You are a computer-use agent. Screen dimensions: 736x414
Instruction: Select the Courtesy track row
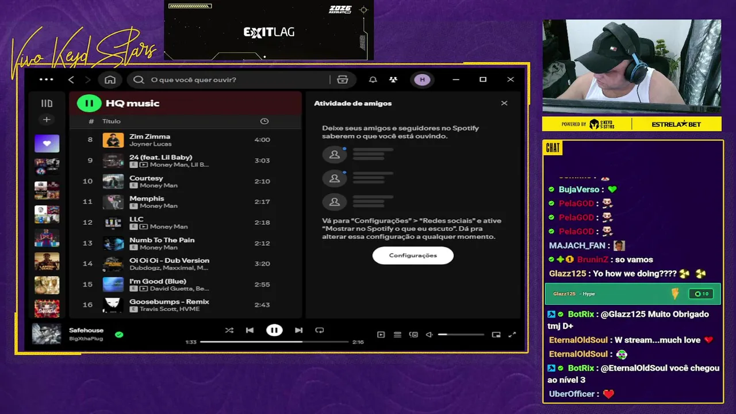[x=185, y=181]
